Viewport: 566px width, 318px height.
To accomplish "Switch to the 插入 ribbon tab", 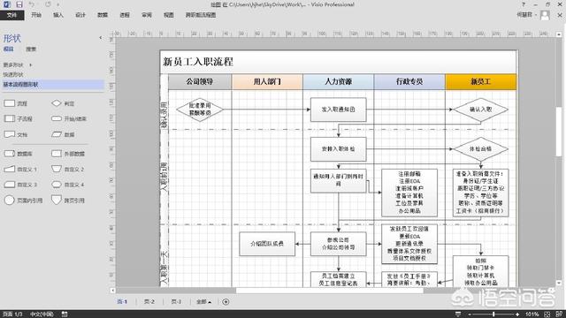I will point(58,15).
